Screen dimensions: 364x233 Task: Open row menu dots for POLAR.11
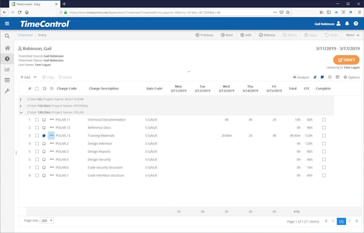click(x=52, y=120)
